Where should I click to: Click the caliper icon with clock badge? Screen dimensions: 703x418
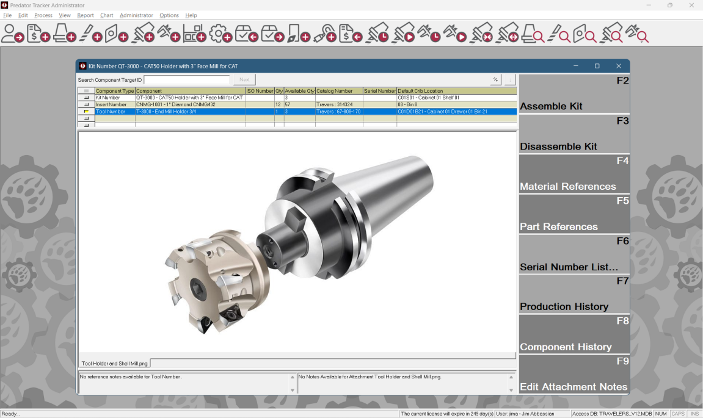click(x=429, y=34)
